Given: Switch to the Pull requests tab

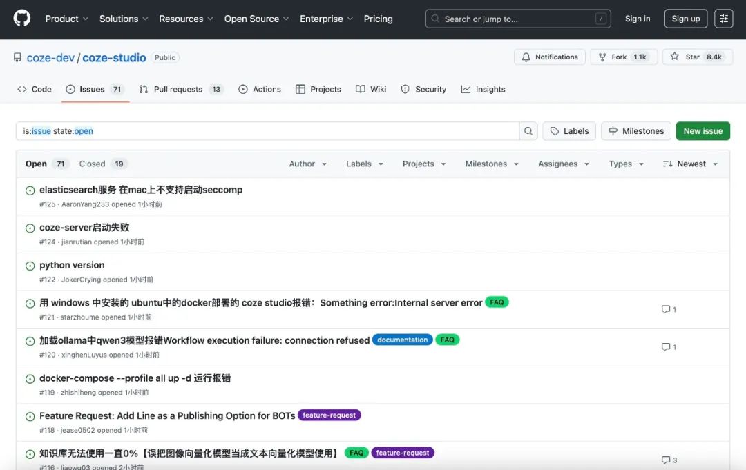Looking at the screenshot, I should click(178, 90).
